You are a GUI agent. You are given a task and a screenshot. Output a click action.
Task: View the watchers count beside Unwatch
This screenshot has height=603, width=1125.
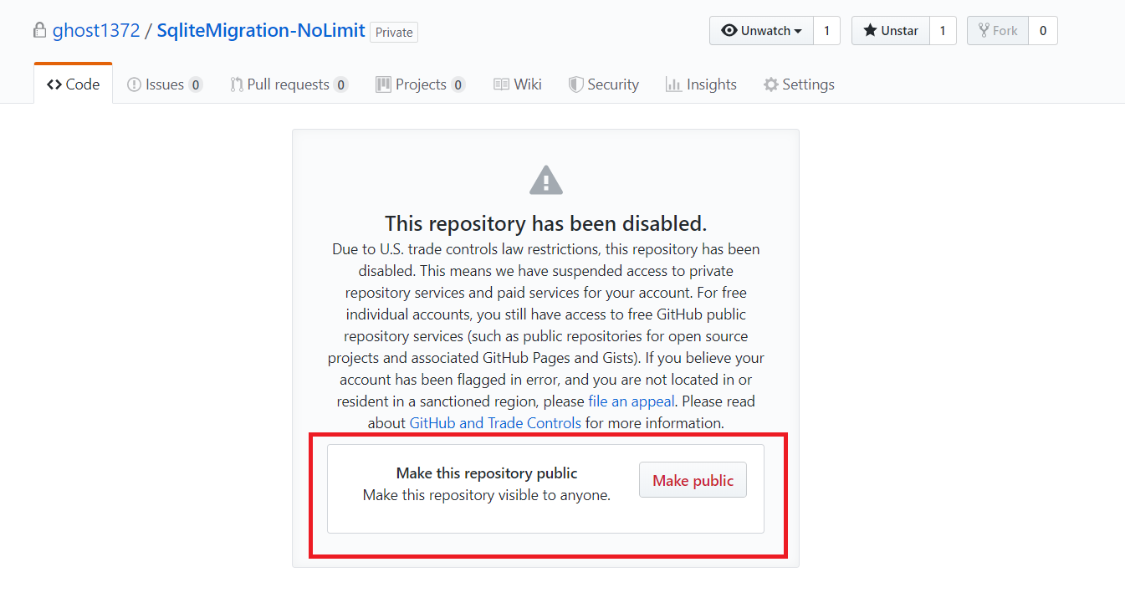pos(826,31)
